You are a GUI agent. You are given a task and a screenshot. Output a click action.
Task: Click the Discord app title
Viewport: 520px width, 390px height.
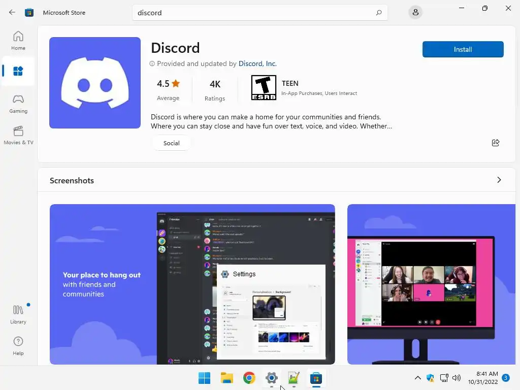pyautogui.click(x=175, y=48)
